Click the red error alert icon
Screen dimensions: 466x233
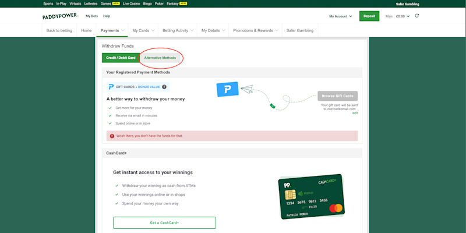tap(112, 136)
